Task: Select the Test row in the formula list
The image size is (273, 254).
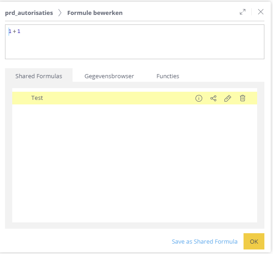Action: pyautogui.click(x=91, y=98)
